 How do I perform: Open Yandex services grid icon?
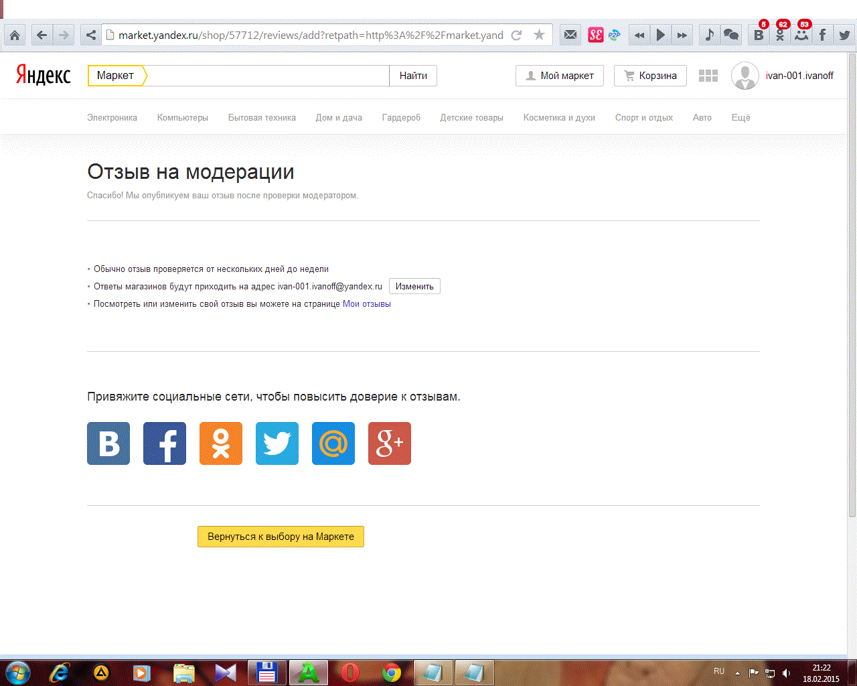[x=708, y=76]
